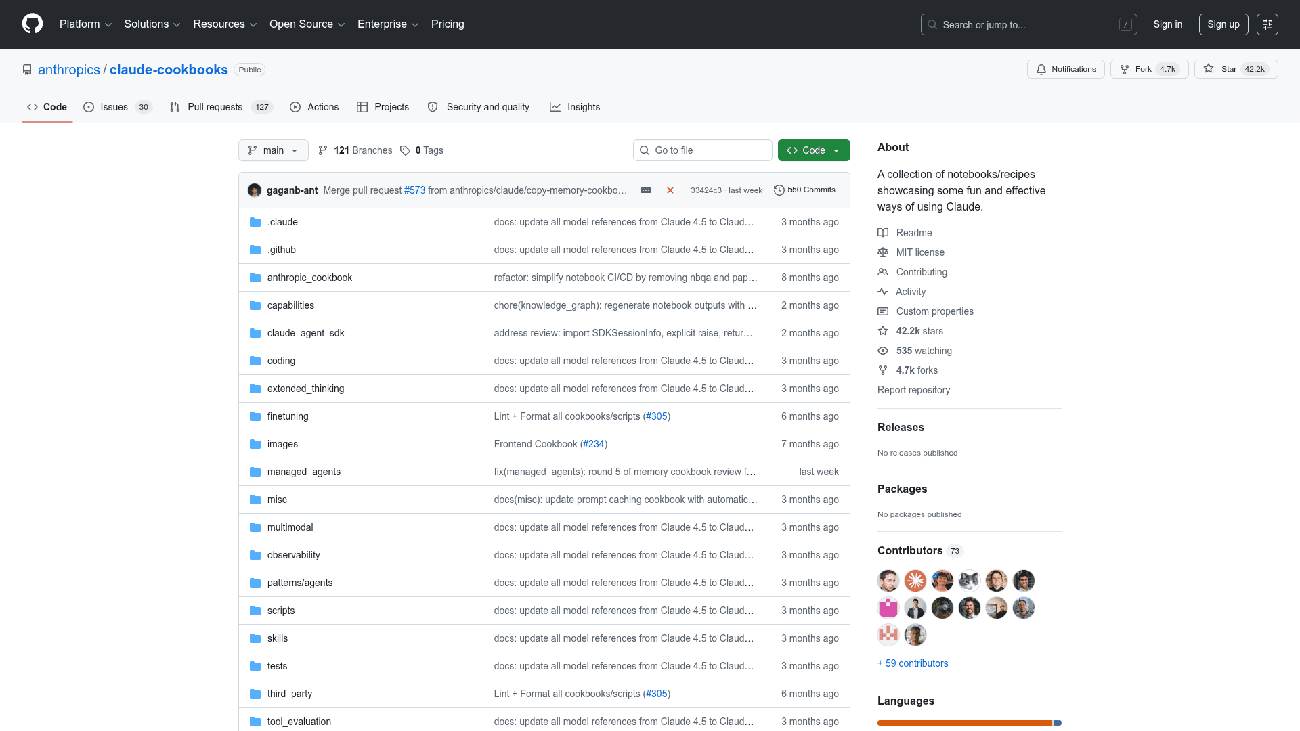Switch to the Pull requests tab

pos(221,107)
